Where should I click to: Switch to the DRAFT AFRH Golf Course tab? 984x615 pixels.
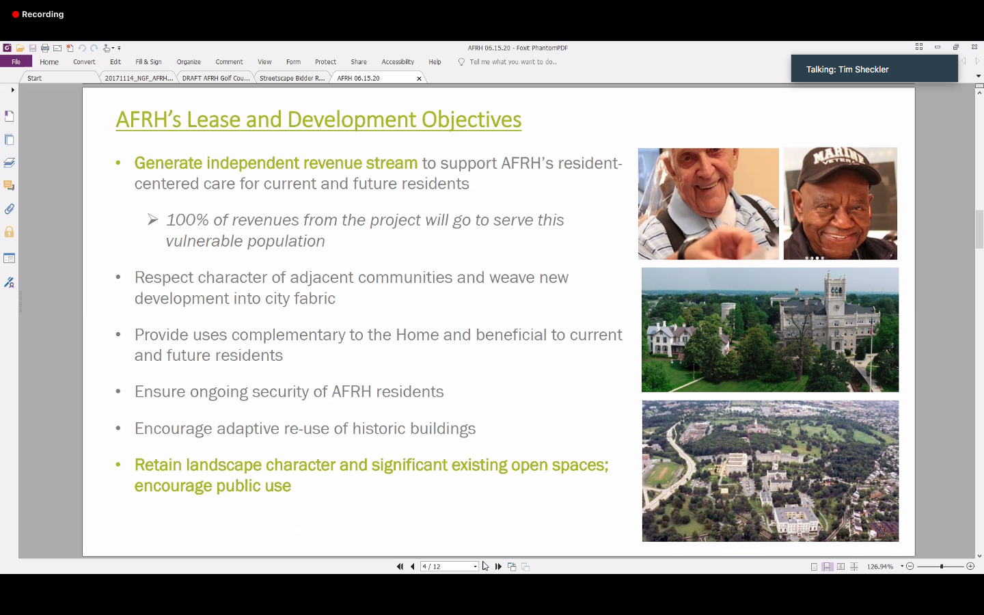216,79
